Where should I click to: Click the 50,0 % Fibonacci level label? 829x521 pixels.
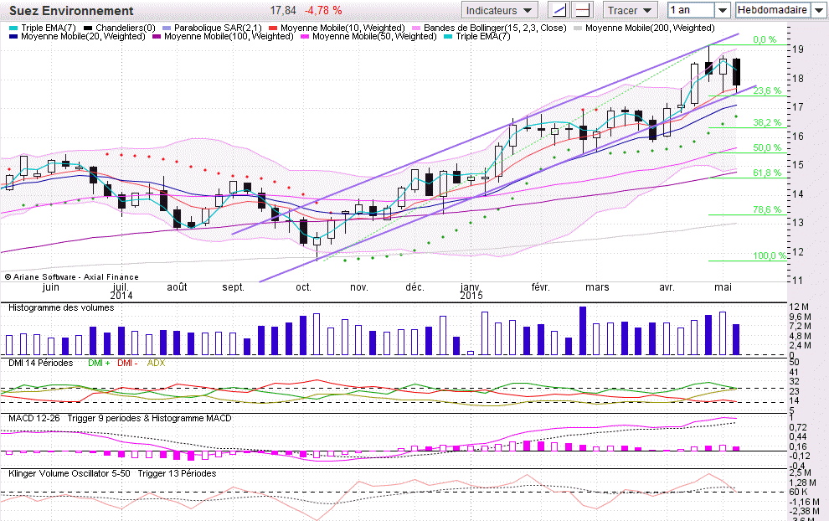tap(767, 148)
